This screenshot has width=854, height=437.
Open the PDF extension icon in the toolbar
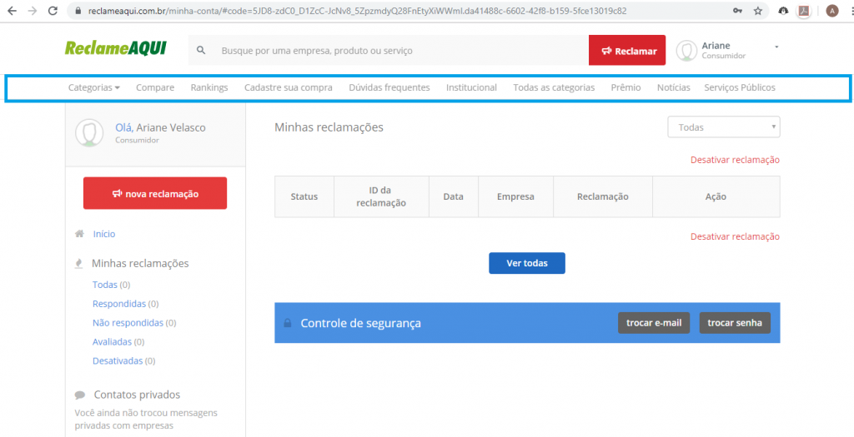click(x=803, y=11)
